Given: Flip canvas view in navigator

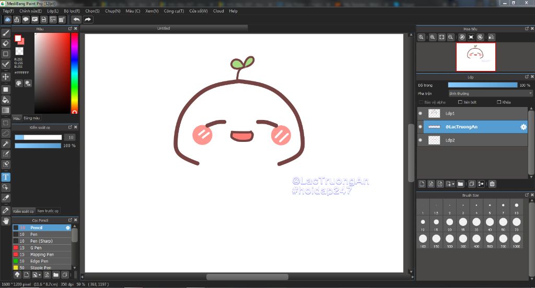Looking at the screenshot, I should click(x=491, y=37).
